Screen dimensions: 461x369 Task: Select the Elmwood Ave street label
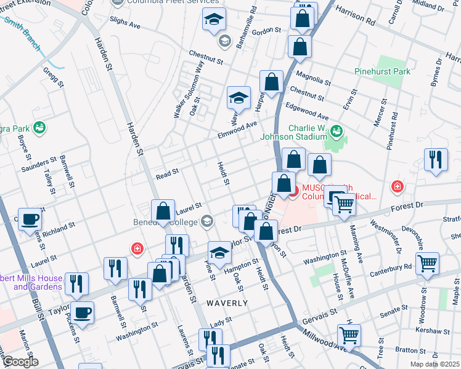click(237, 130)
